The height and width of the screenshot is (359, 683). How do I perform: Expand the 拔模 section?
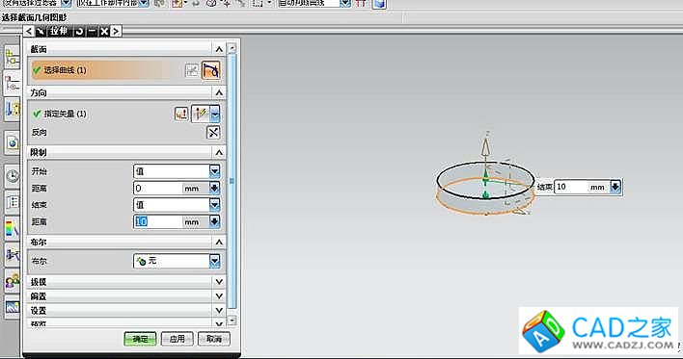pos(219,282)
